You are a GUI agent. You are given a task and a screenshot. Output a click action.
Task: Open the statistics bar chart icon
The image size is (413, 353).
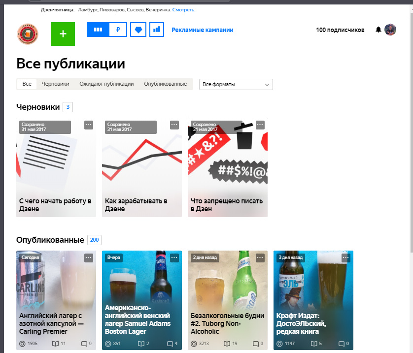157,30
